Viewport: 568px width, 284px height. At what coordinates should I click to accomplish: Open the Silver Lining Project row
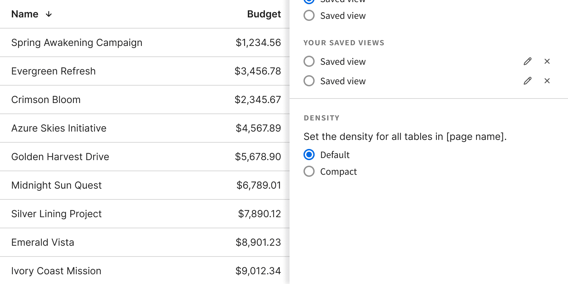[x=56, y=214]
